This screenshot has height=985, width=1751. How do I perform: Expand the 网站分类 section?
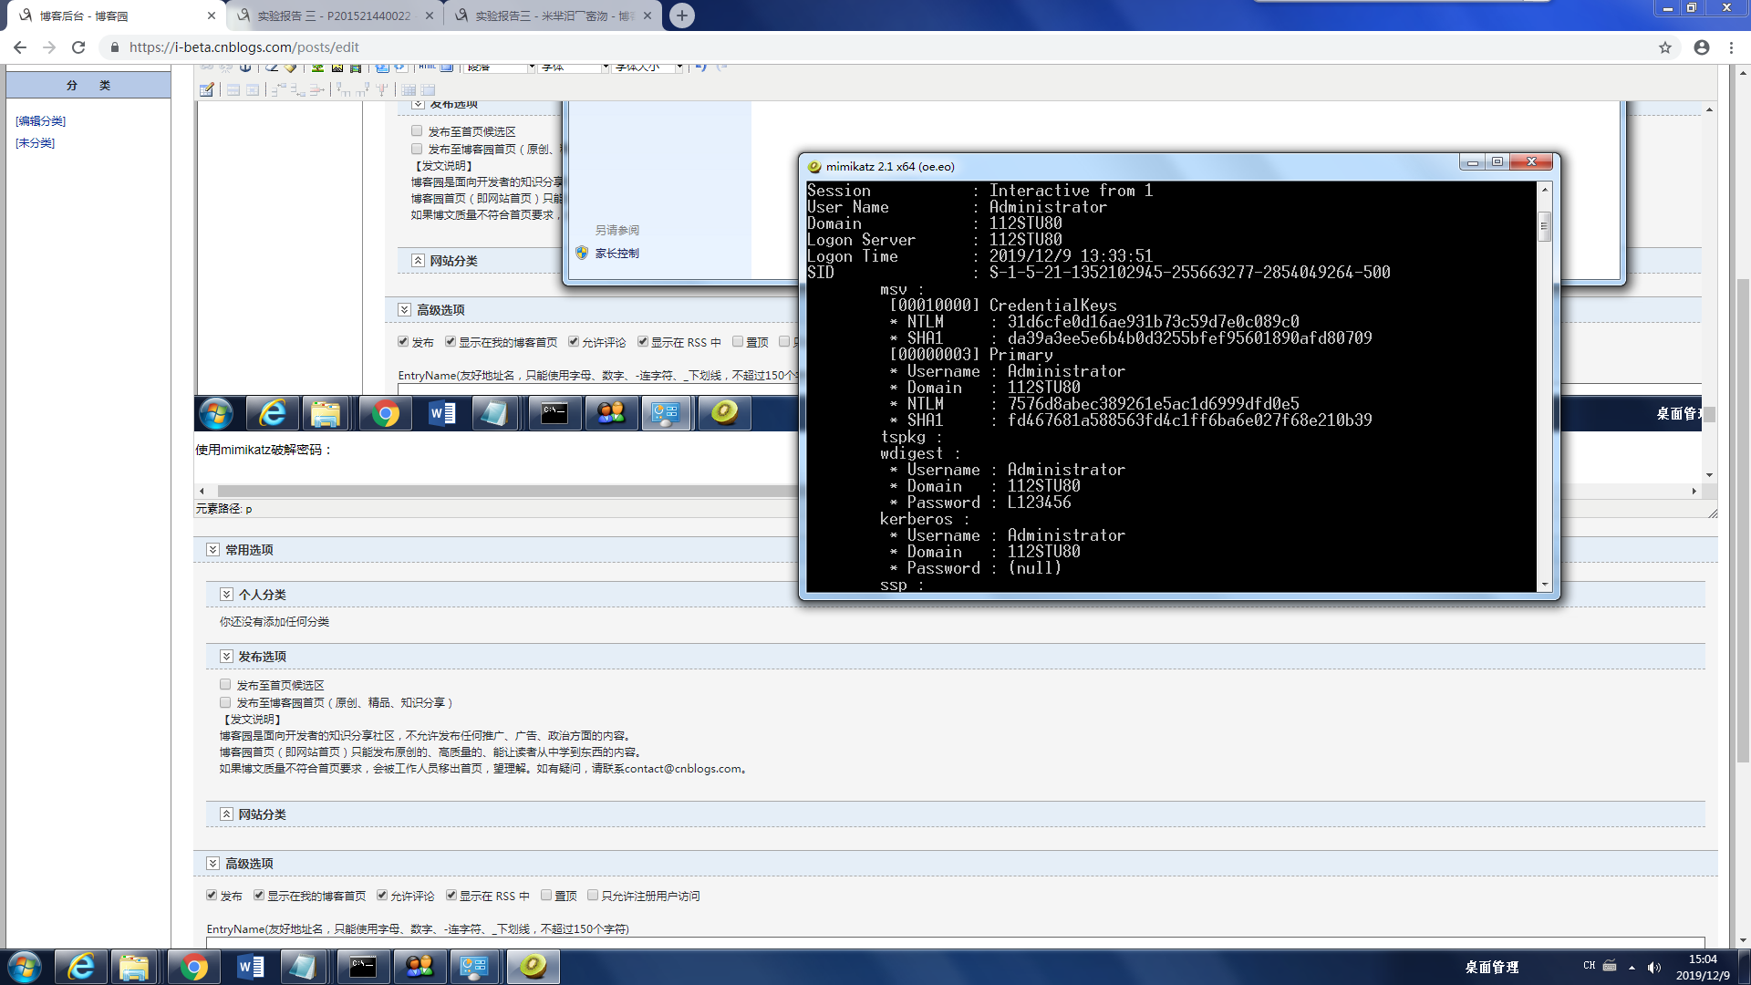(x=226, y=814)
